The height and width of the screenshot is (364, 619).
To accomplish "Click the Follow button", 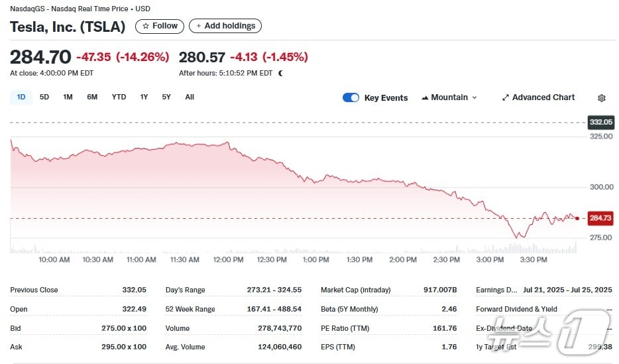I will click(160, 26).
